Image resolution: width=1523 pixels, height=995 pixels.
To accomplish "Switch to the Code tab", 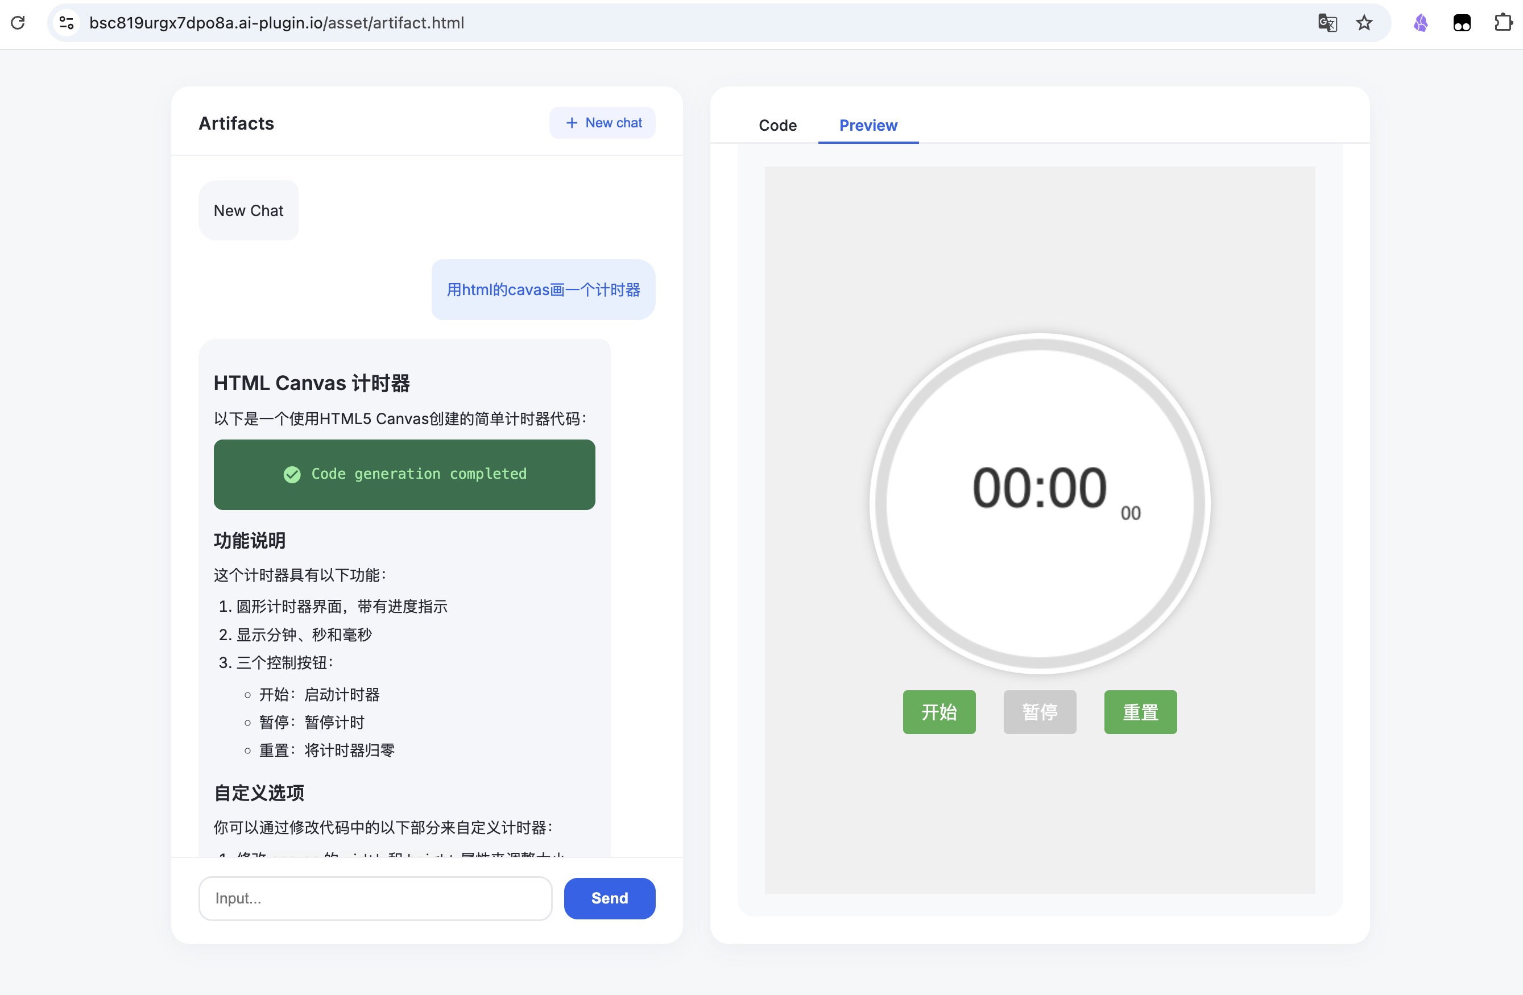I will (x=777, y=126).
